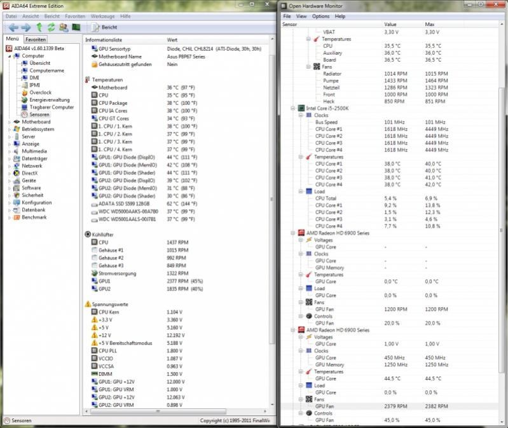This screenshot has width=508, height=428.
Task: Expand the Netzwerk tree node
Action: point(10,166)
